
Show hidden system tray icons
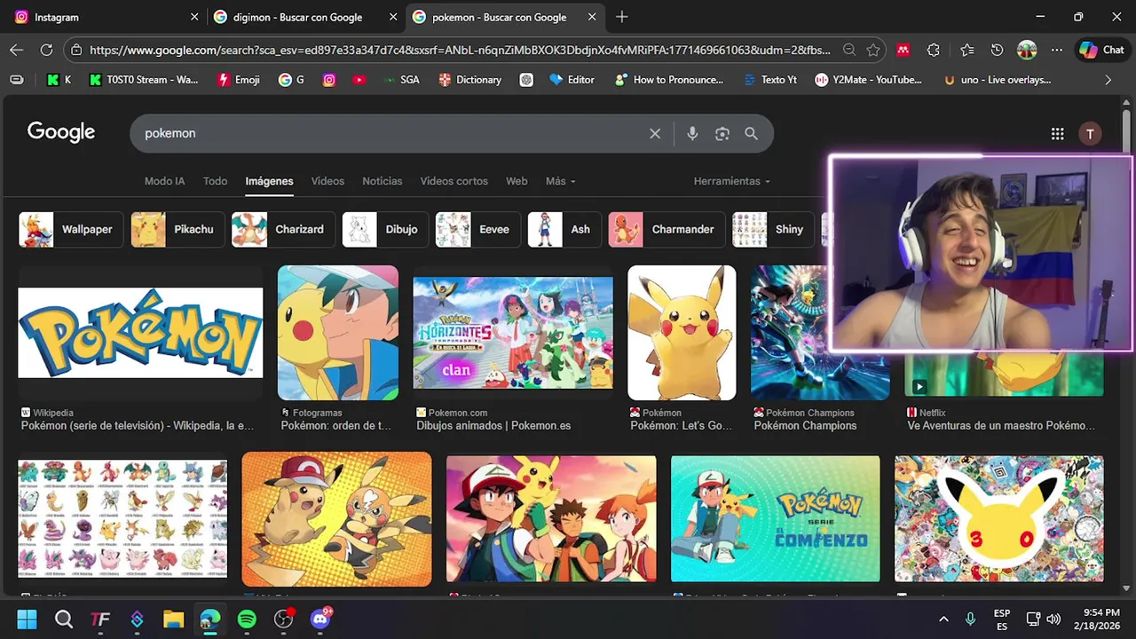tap(943, 619)
